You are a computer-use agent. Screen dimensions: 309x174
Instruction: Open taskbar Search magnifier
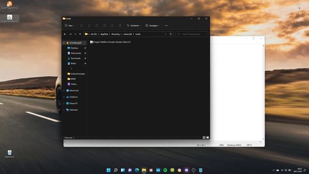point(116,170)
